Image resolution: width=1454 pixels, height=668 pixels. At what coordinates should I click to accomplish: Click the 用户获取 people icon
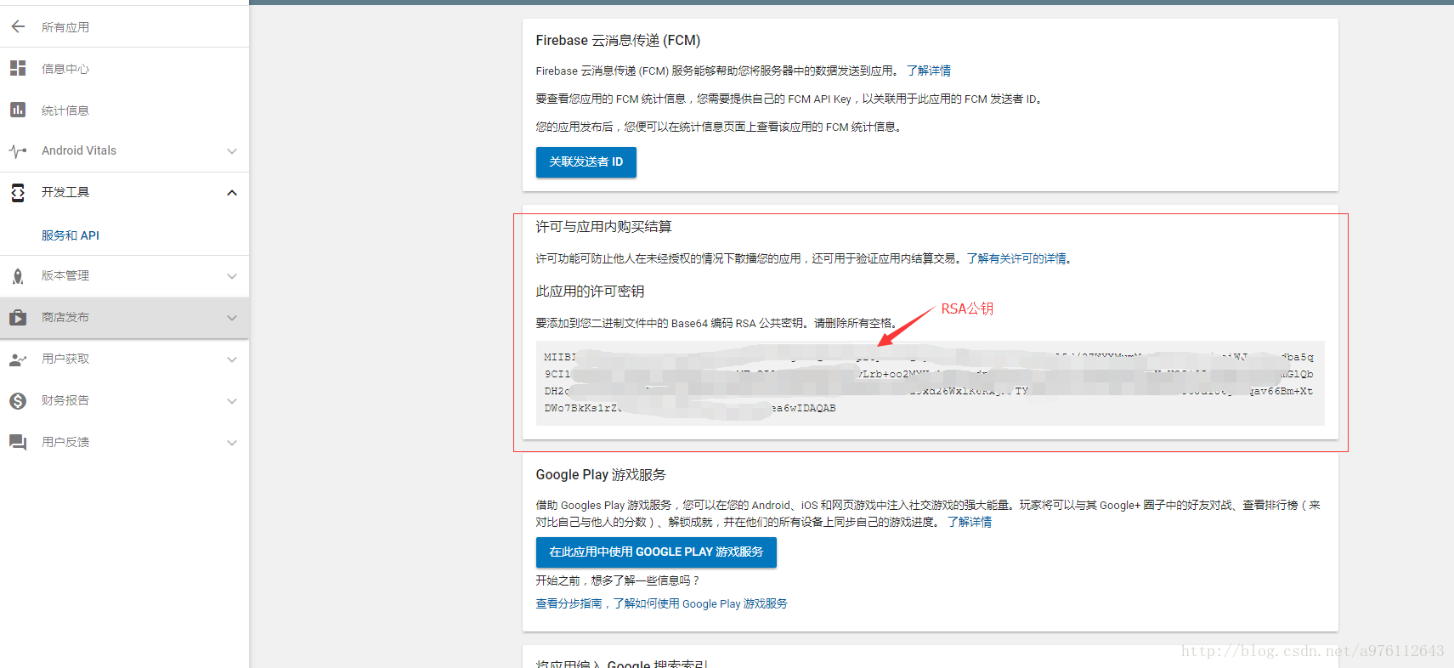coord(18,359)
